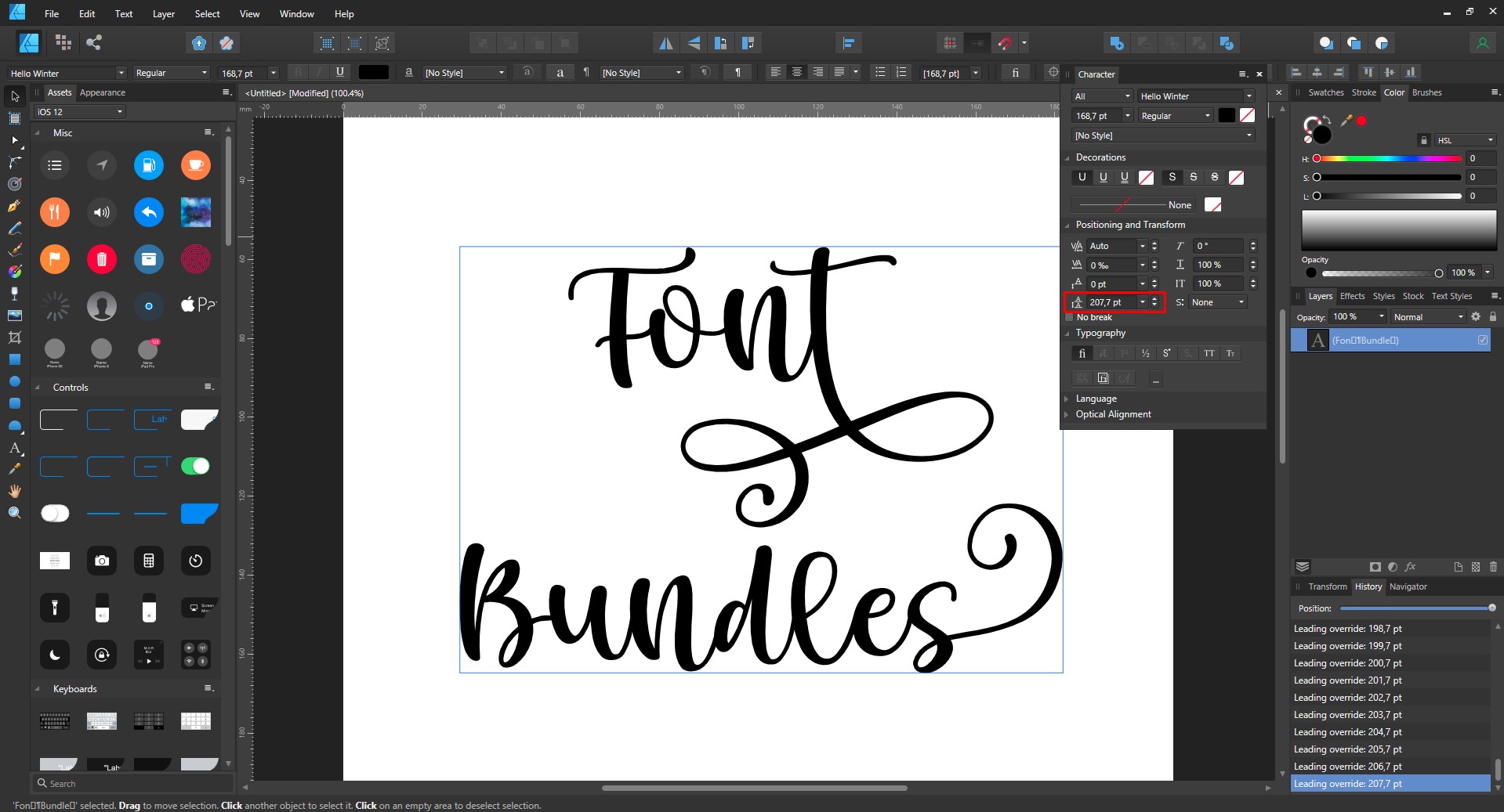
Task: Delete layer with trash icon
Action: (1493, 567)
